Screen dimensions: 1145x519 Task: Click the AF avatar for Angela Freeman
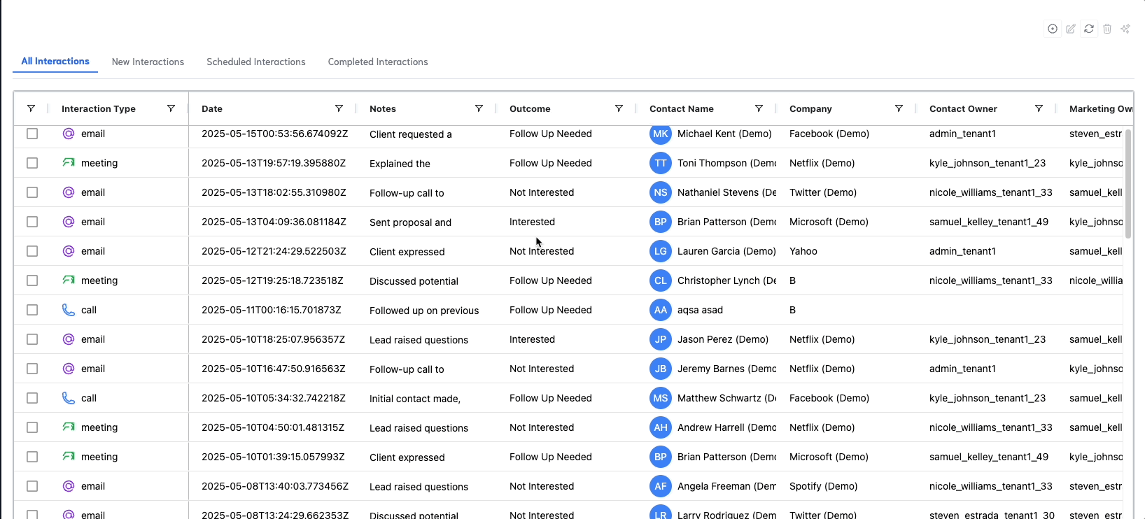(661, 486)
